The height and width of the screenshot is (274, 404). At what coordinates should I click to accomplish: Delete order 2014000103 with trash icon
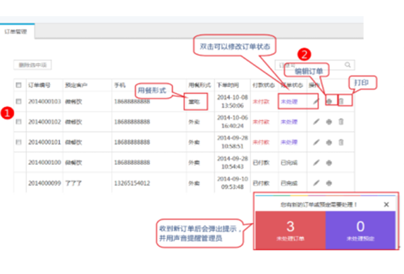point(341,101)
